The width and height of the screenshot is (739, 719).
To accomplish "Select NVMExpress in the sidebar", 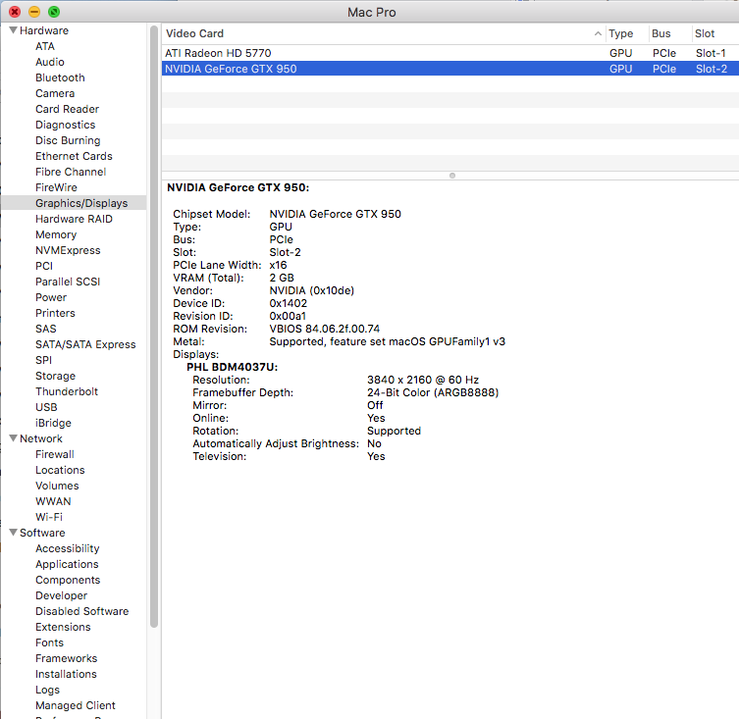I will [x=68, y=250].
